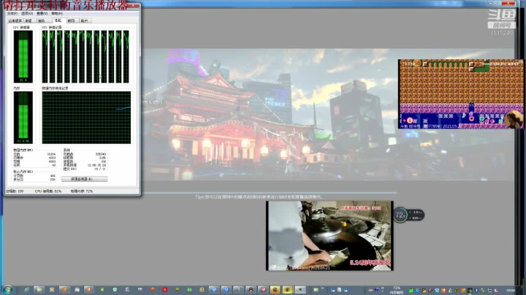This screenshot has height=295, width=526.
Task: Click the first blue round browser taskbar icon
Action: coord(214,290)
